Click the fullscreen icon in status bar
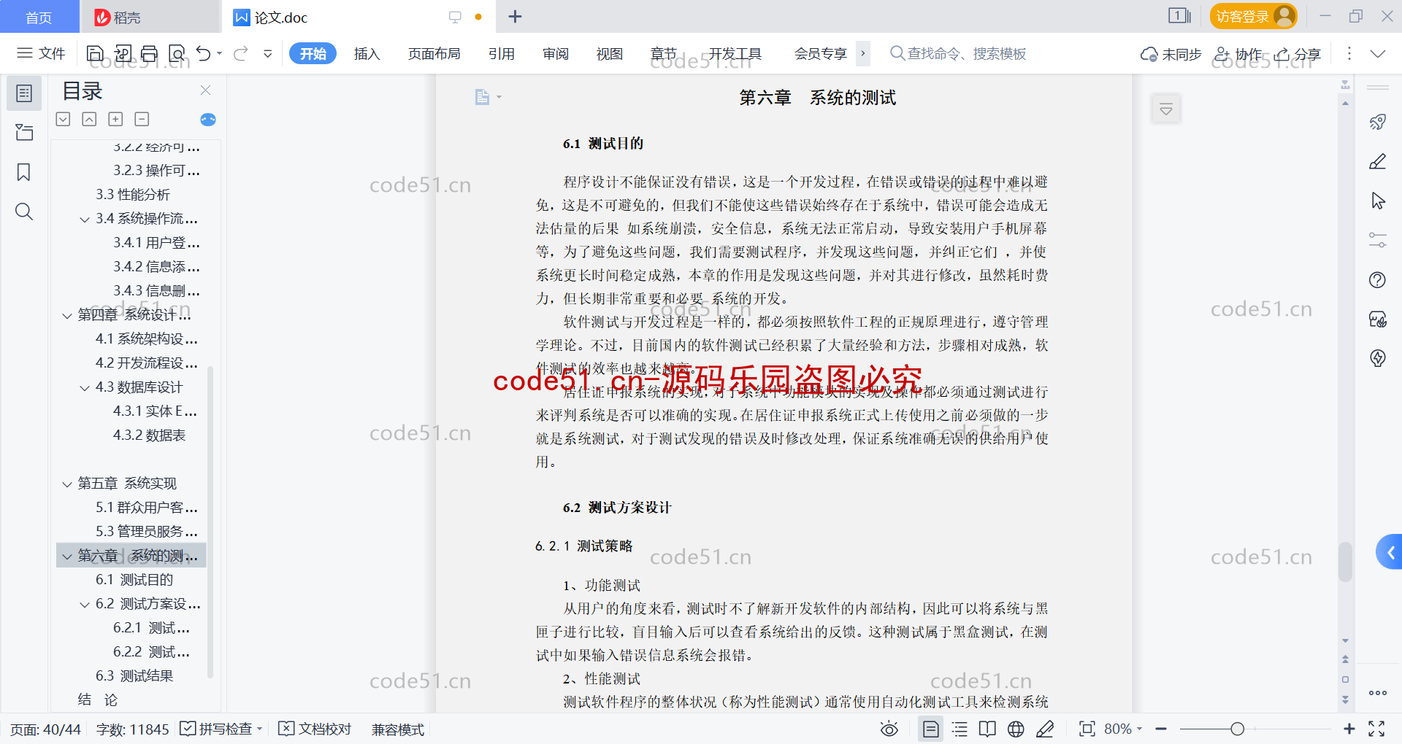The width and height of the screenshot is (1402, 744). (1376, 729)
